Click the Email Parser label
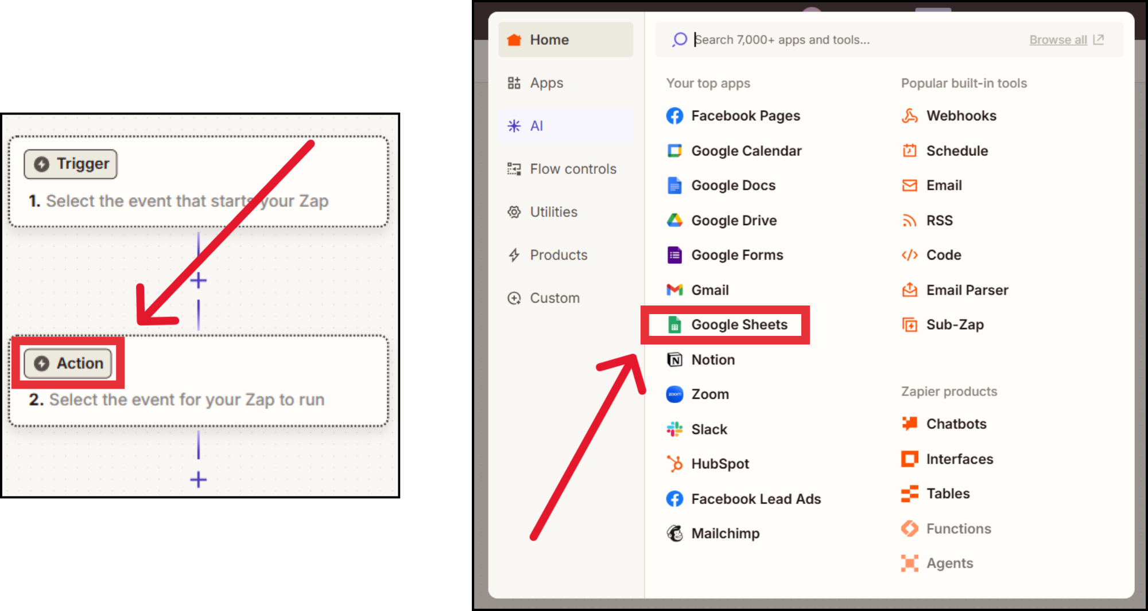 (x=967, y=290)
